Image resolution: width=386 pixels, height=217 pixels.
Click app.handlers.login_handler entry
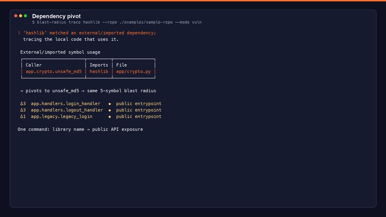(66, 103)
